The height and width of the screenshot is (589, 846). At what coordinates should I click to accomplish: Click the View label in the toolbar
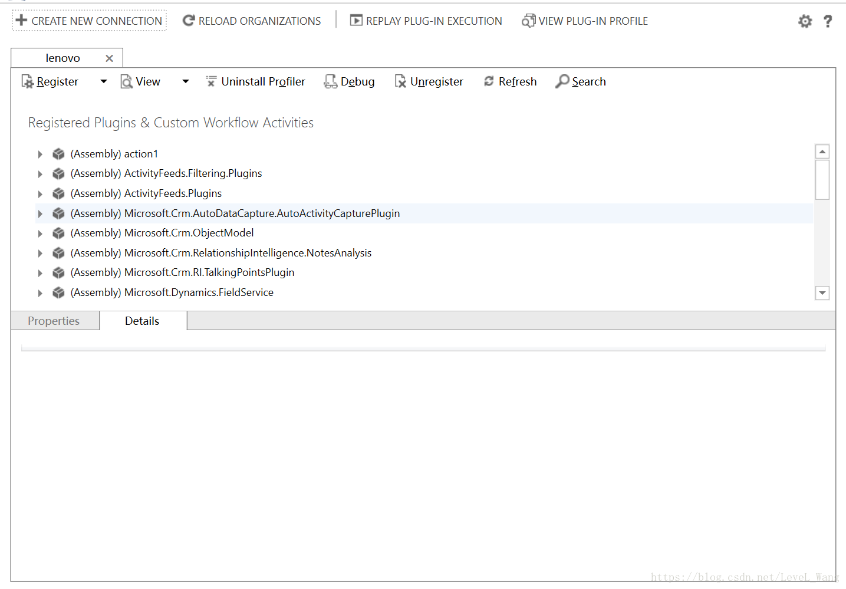[148, 81]
